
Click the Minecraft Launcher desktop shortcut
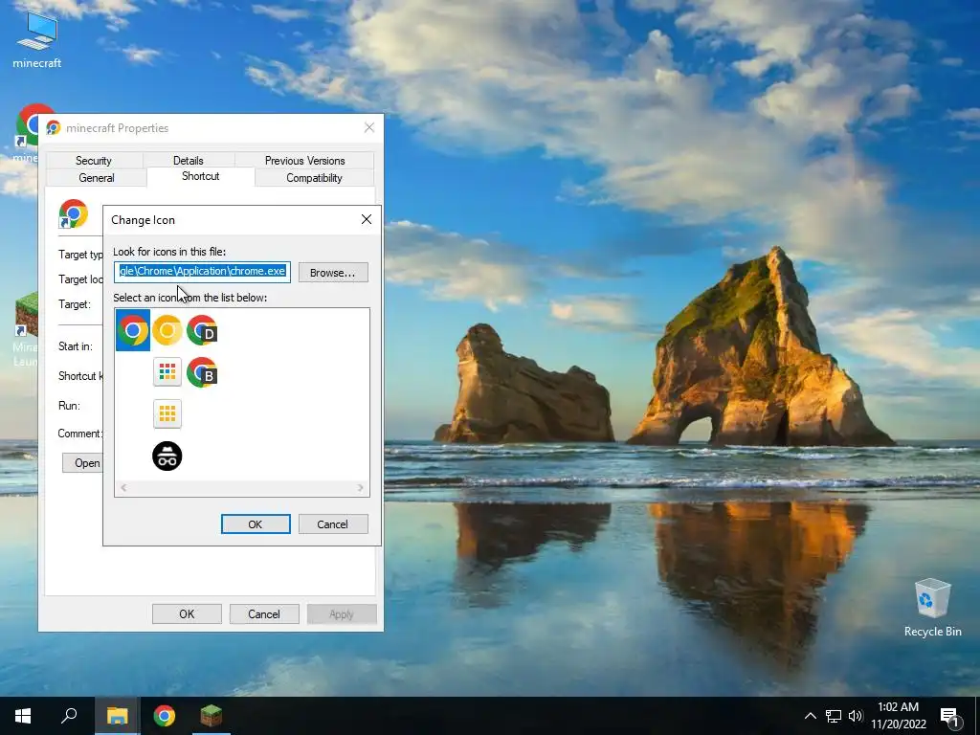pos(25,331)
